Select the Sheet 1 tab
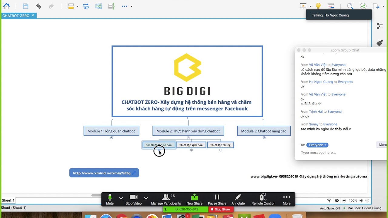This screenshot has width=388, height=218. coord(8,200)
